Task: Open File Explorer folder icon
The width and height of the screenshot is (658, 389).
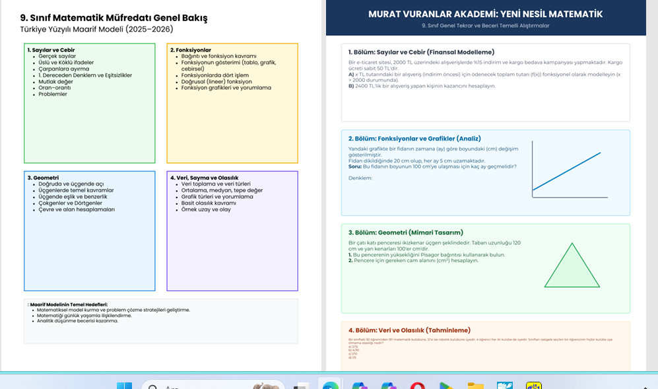Action: (x=475, y=386)
